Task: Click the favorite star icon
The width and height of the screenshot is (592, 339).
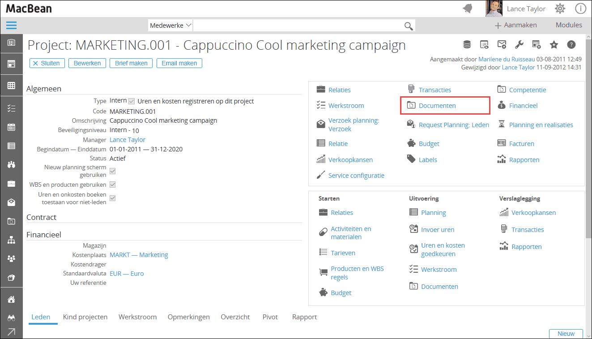Action: tap(554, 44)
